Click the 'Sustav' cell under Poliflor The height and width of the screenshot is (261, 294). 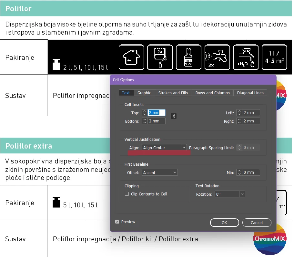tap(24, 96)
